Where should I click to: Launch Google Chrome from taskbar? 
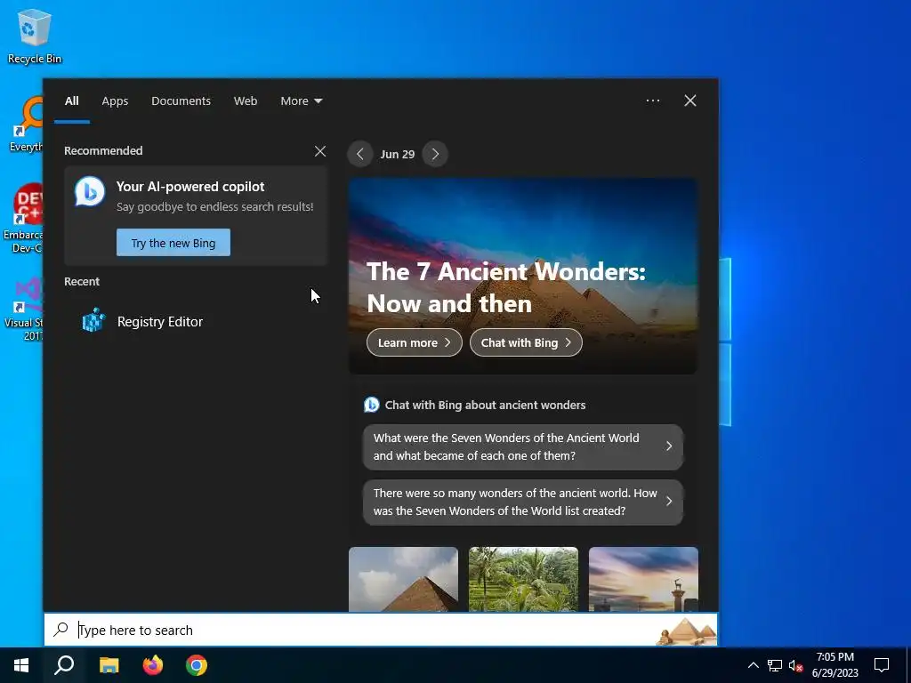[x=197, y=665]
